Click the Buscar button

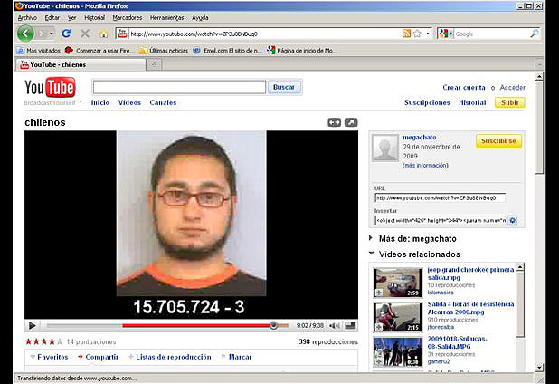click(284, 87)
